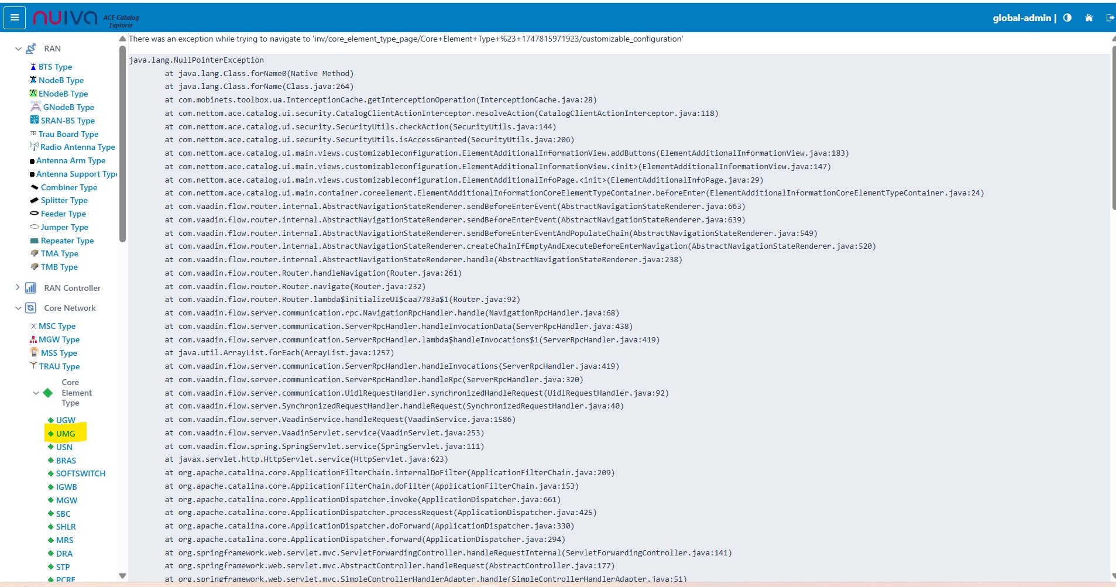
Task: Select the highlighted UMG tree item
Action: pyautogui.click(x=66, y=434)
